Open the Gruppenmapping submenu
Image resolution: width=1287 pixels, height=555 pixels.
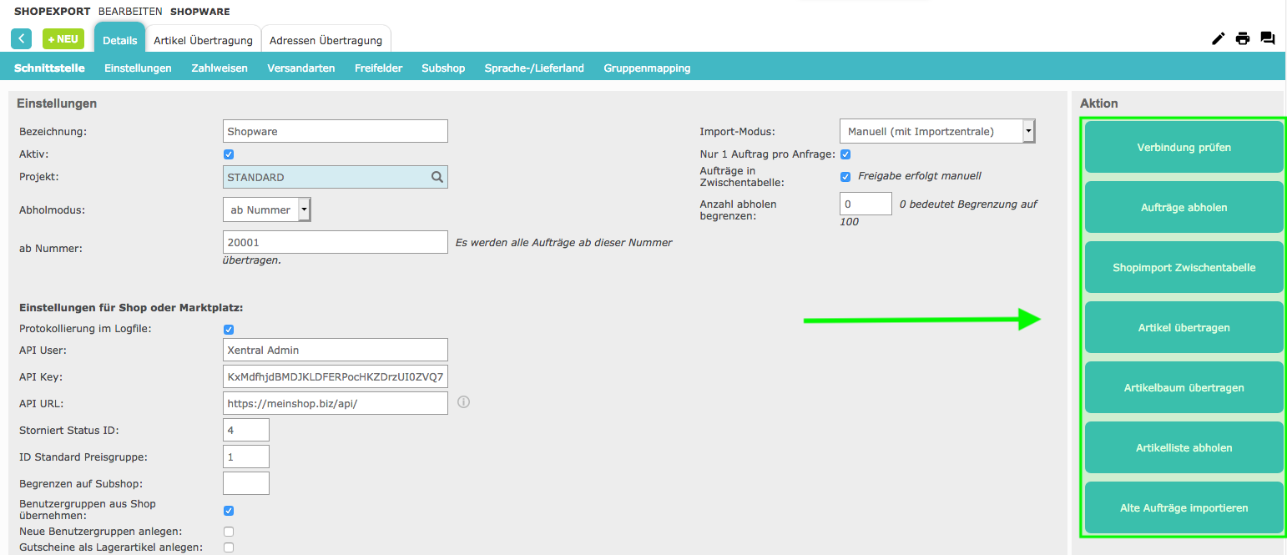tap(647, 68)
